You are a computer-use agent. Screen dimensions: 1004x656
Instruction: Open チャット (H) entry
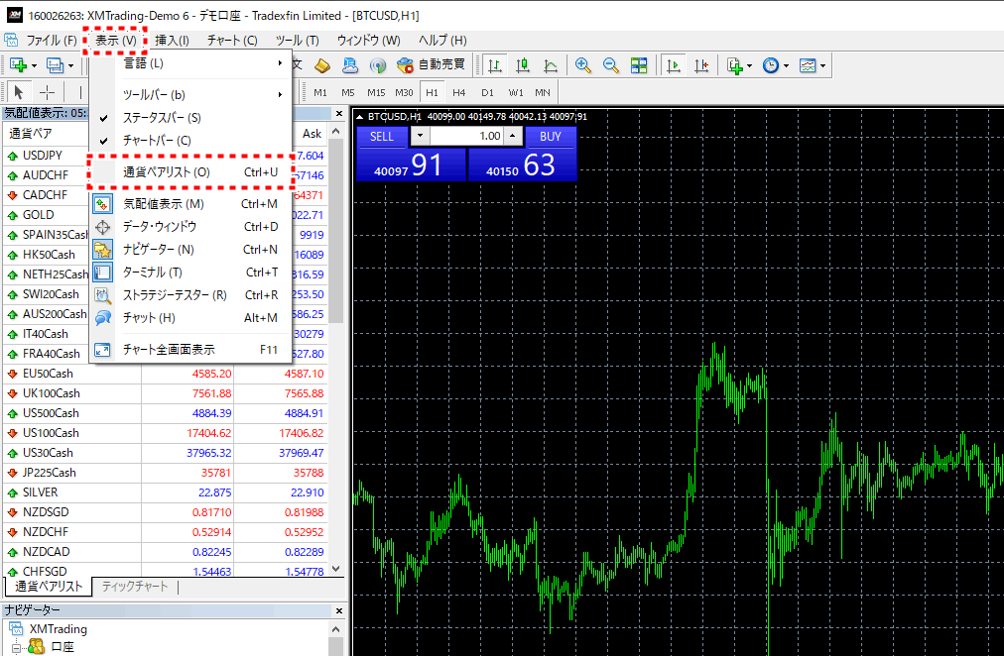pyautogui.click(x=190, y=318)
